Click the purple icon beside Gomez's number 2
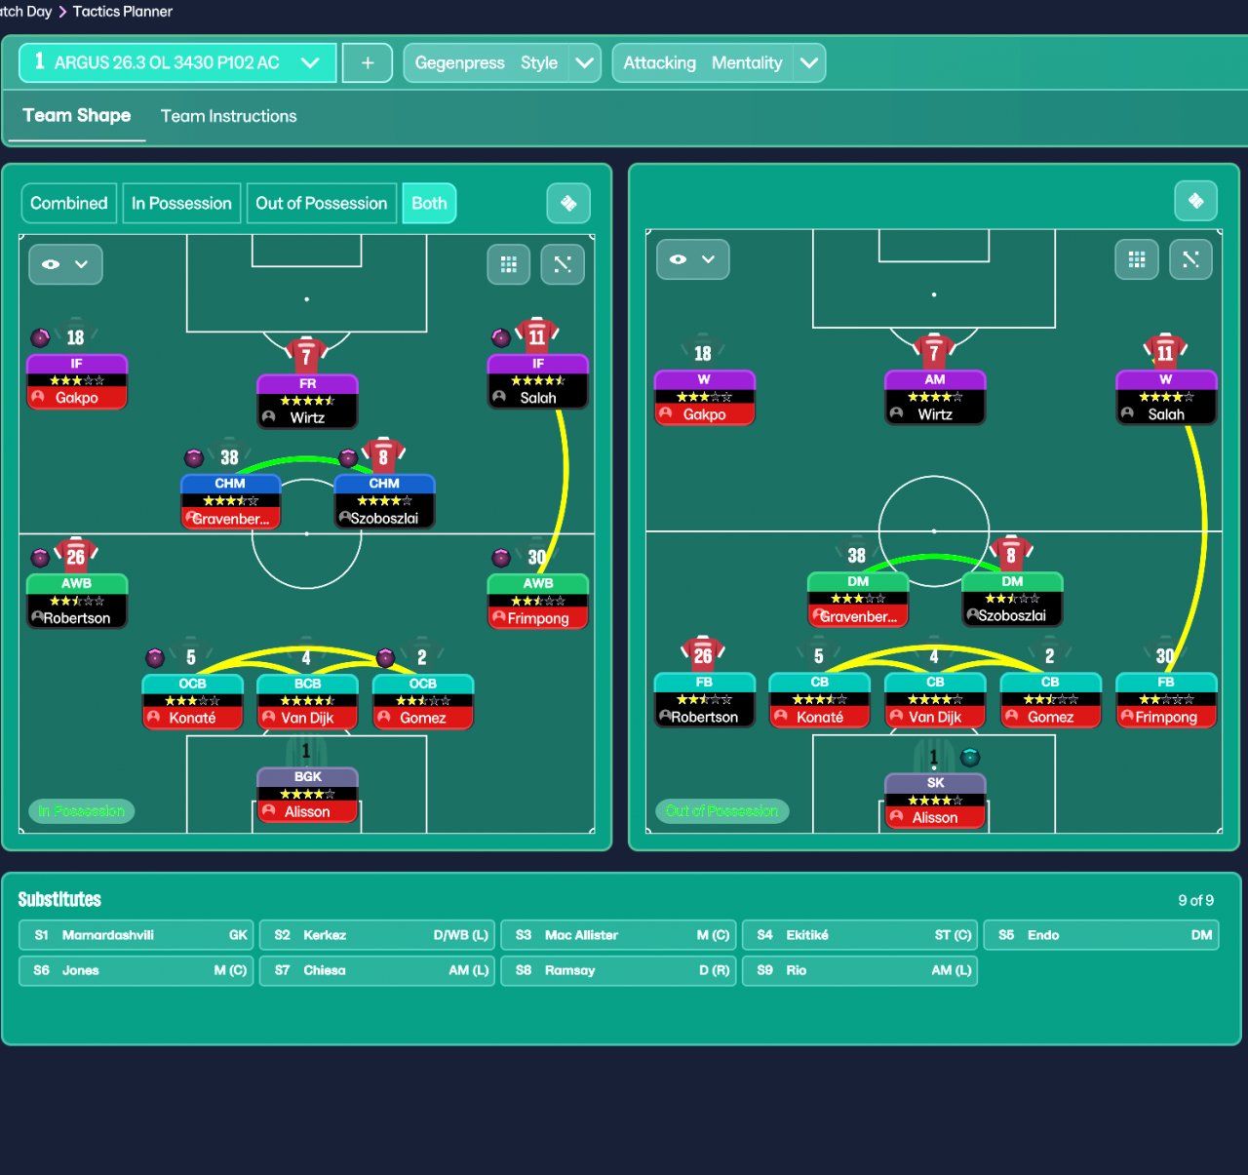This screenshot has width=1248, height=1175. tap(385, 657)
